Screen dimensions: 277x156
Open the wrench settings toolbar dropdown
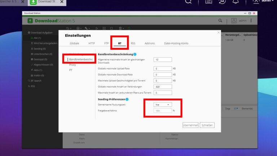87,28
